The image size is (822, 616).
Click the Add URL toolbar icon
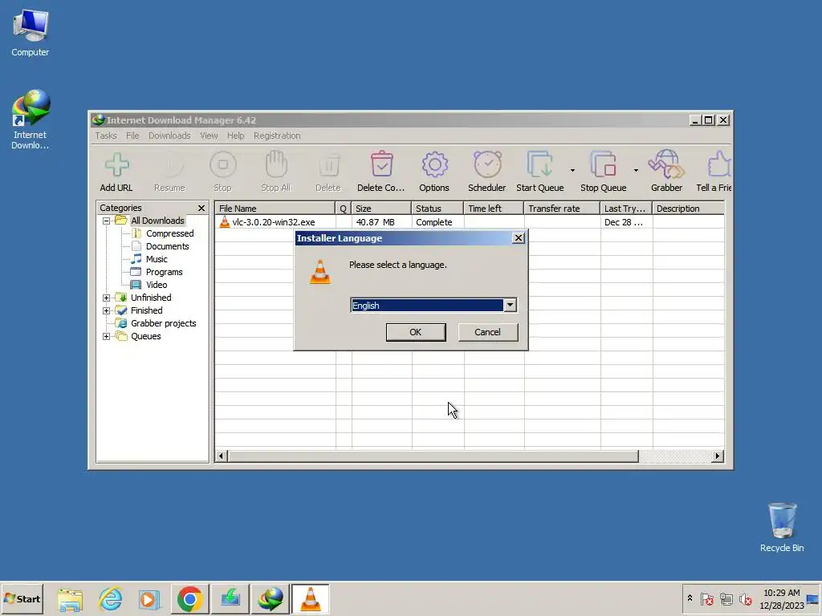point(116,165)
